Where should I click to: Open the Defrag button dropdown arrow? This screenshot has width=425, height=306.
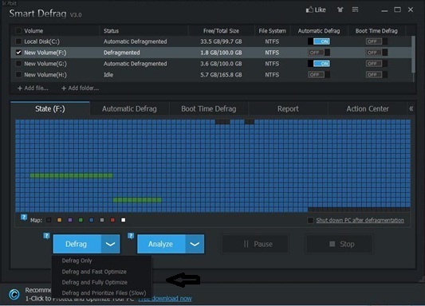tap(111, 244)
